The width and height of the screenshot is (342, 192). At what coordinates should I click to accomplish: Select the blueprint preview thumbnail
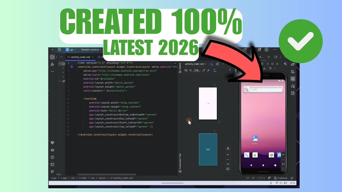pos(208,149)
